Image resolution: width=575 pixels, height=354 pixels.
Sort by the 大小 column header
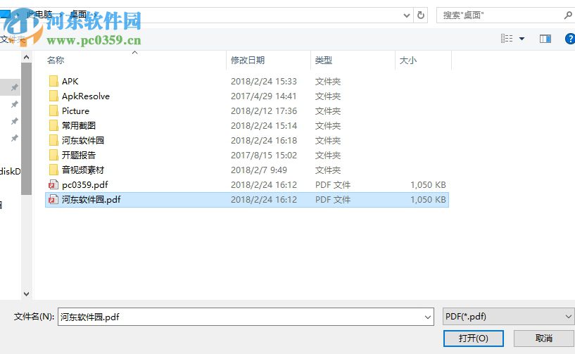pyautogui.click(x=408, y=60)
